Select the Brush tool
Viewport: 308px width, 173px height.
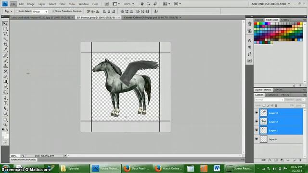pos(5,61)
